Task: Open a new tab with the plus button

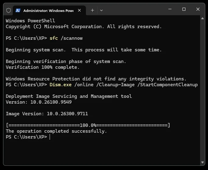Action: tap(93, 10)
